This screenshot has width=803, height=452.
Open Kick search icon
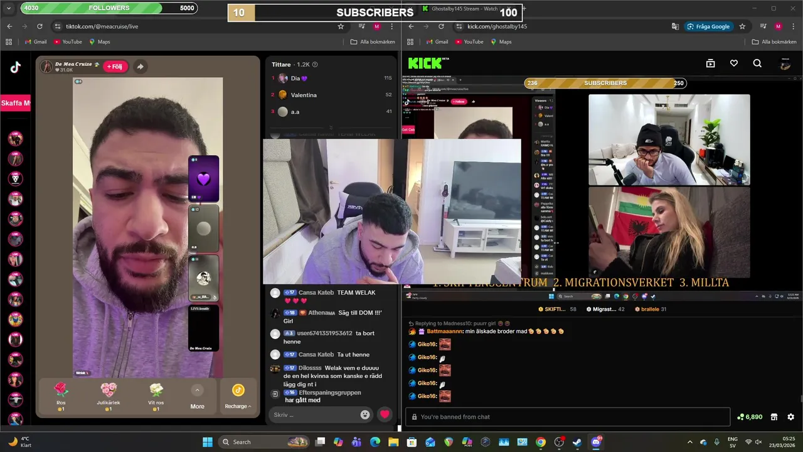(x=757, y=63)
